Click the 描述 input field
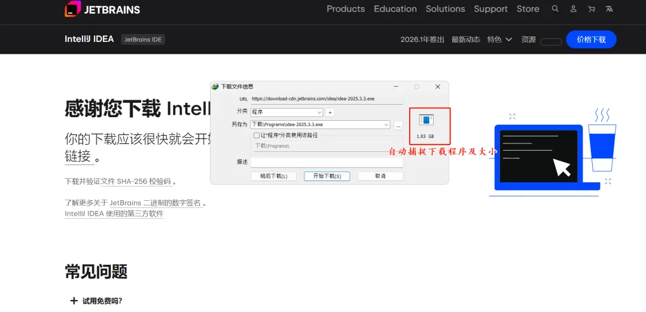The image size is (646, 312). click(327, 163)
